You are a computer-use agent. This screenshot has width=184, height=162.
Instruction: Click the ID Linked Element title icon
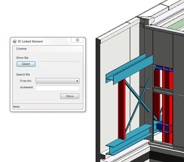[x=15, y=42]
